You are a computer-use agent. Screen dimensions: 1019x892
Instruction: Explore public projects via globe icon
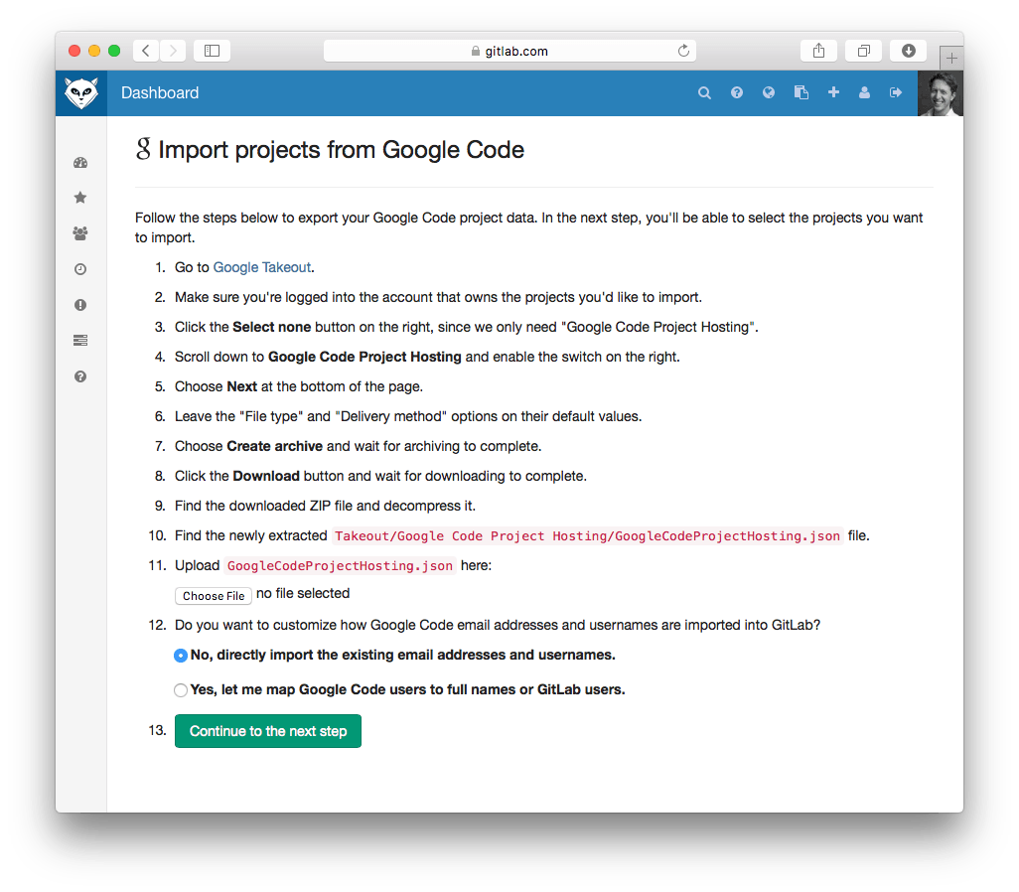pos(769,92)
